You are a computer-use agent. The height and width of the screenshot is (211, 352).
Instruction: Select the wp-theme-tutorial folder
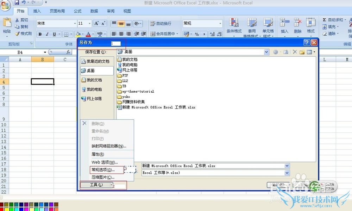[x=136, y=92]
